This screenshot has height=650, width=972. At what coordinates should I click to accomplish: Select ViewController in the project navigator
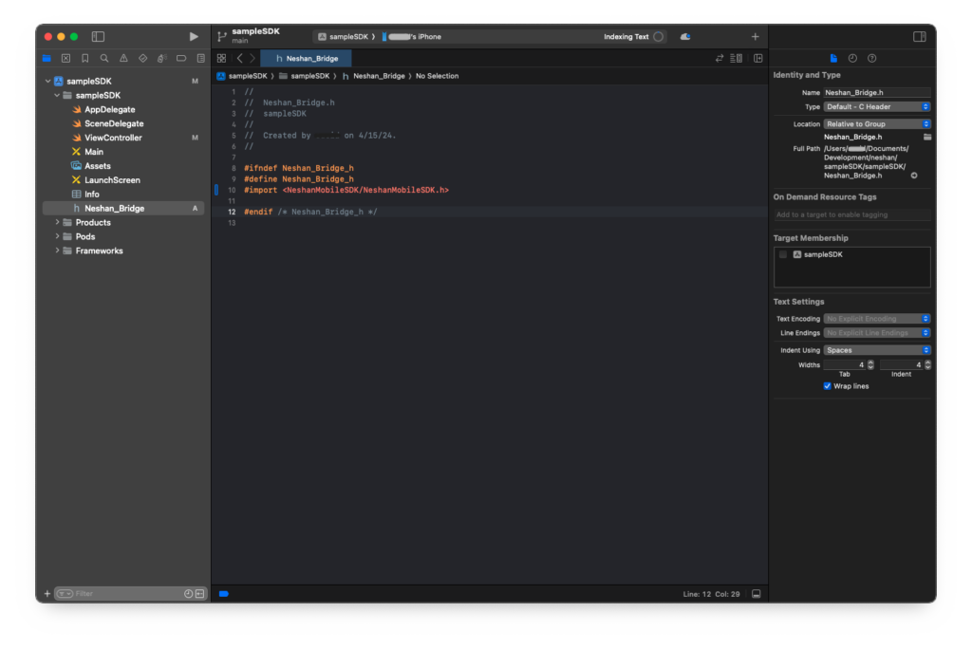tap(113, 138)
